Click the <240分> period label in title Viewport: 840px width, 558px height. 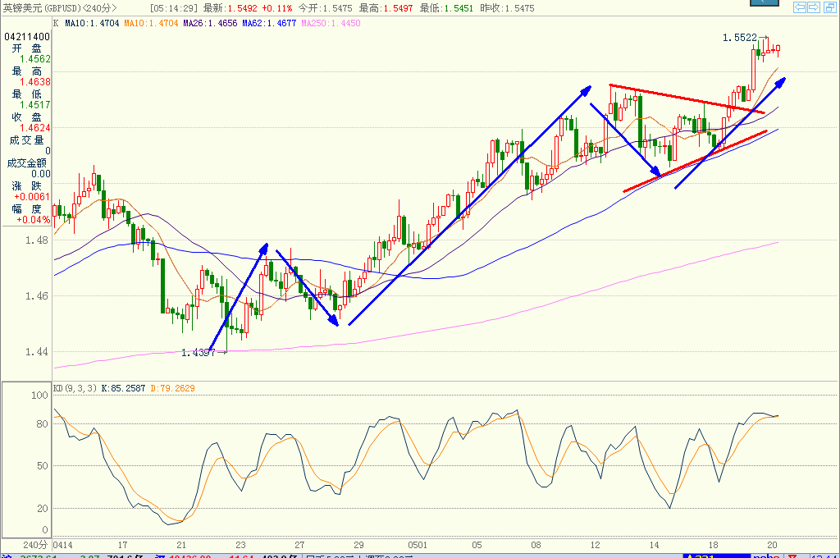[x=99, y=8]
